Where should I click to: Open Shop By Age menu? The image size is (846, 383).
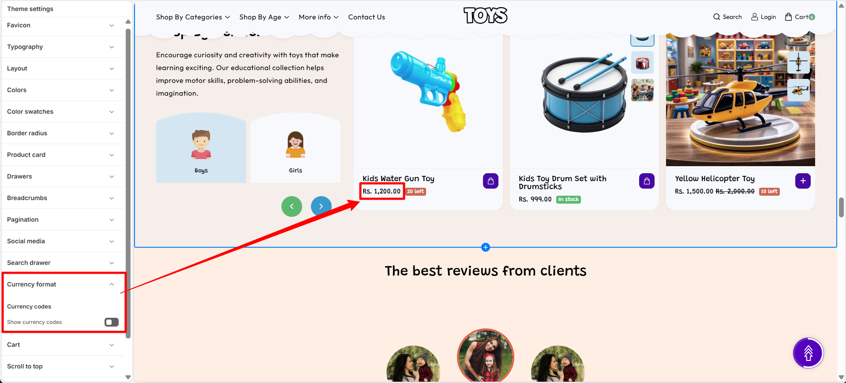pyautogui.click(x=264, y=17)
